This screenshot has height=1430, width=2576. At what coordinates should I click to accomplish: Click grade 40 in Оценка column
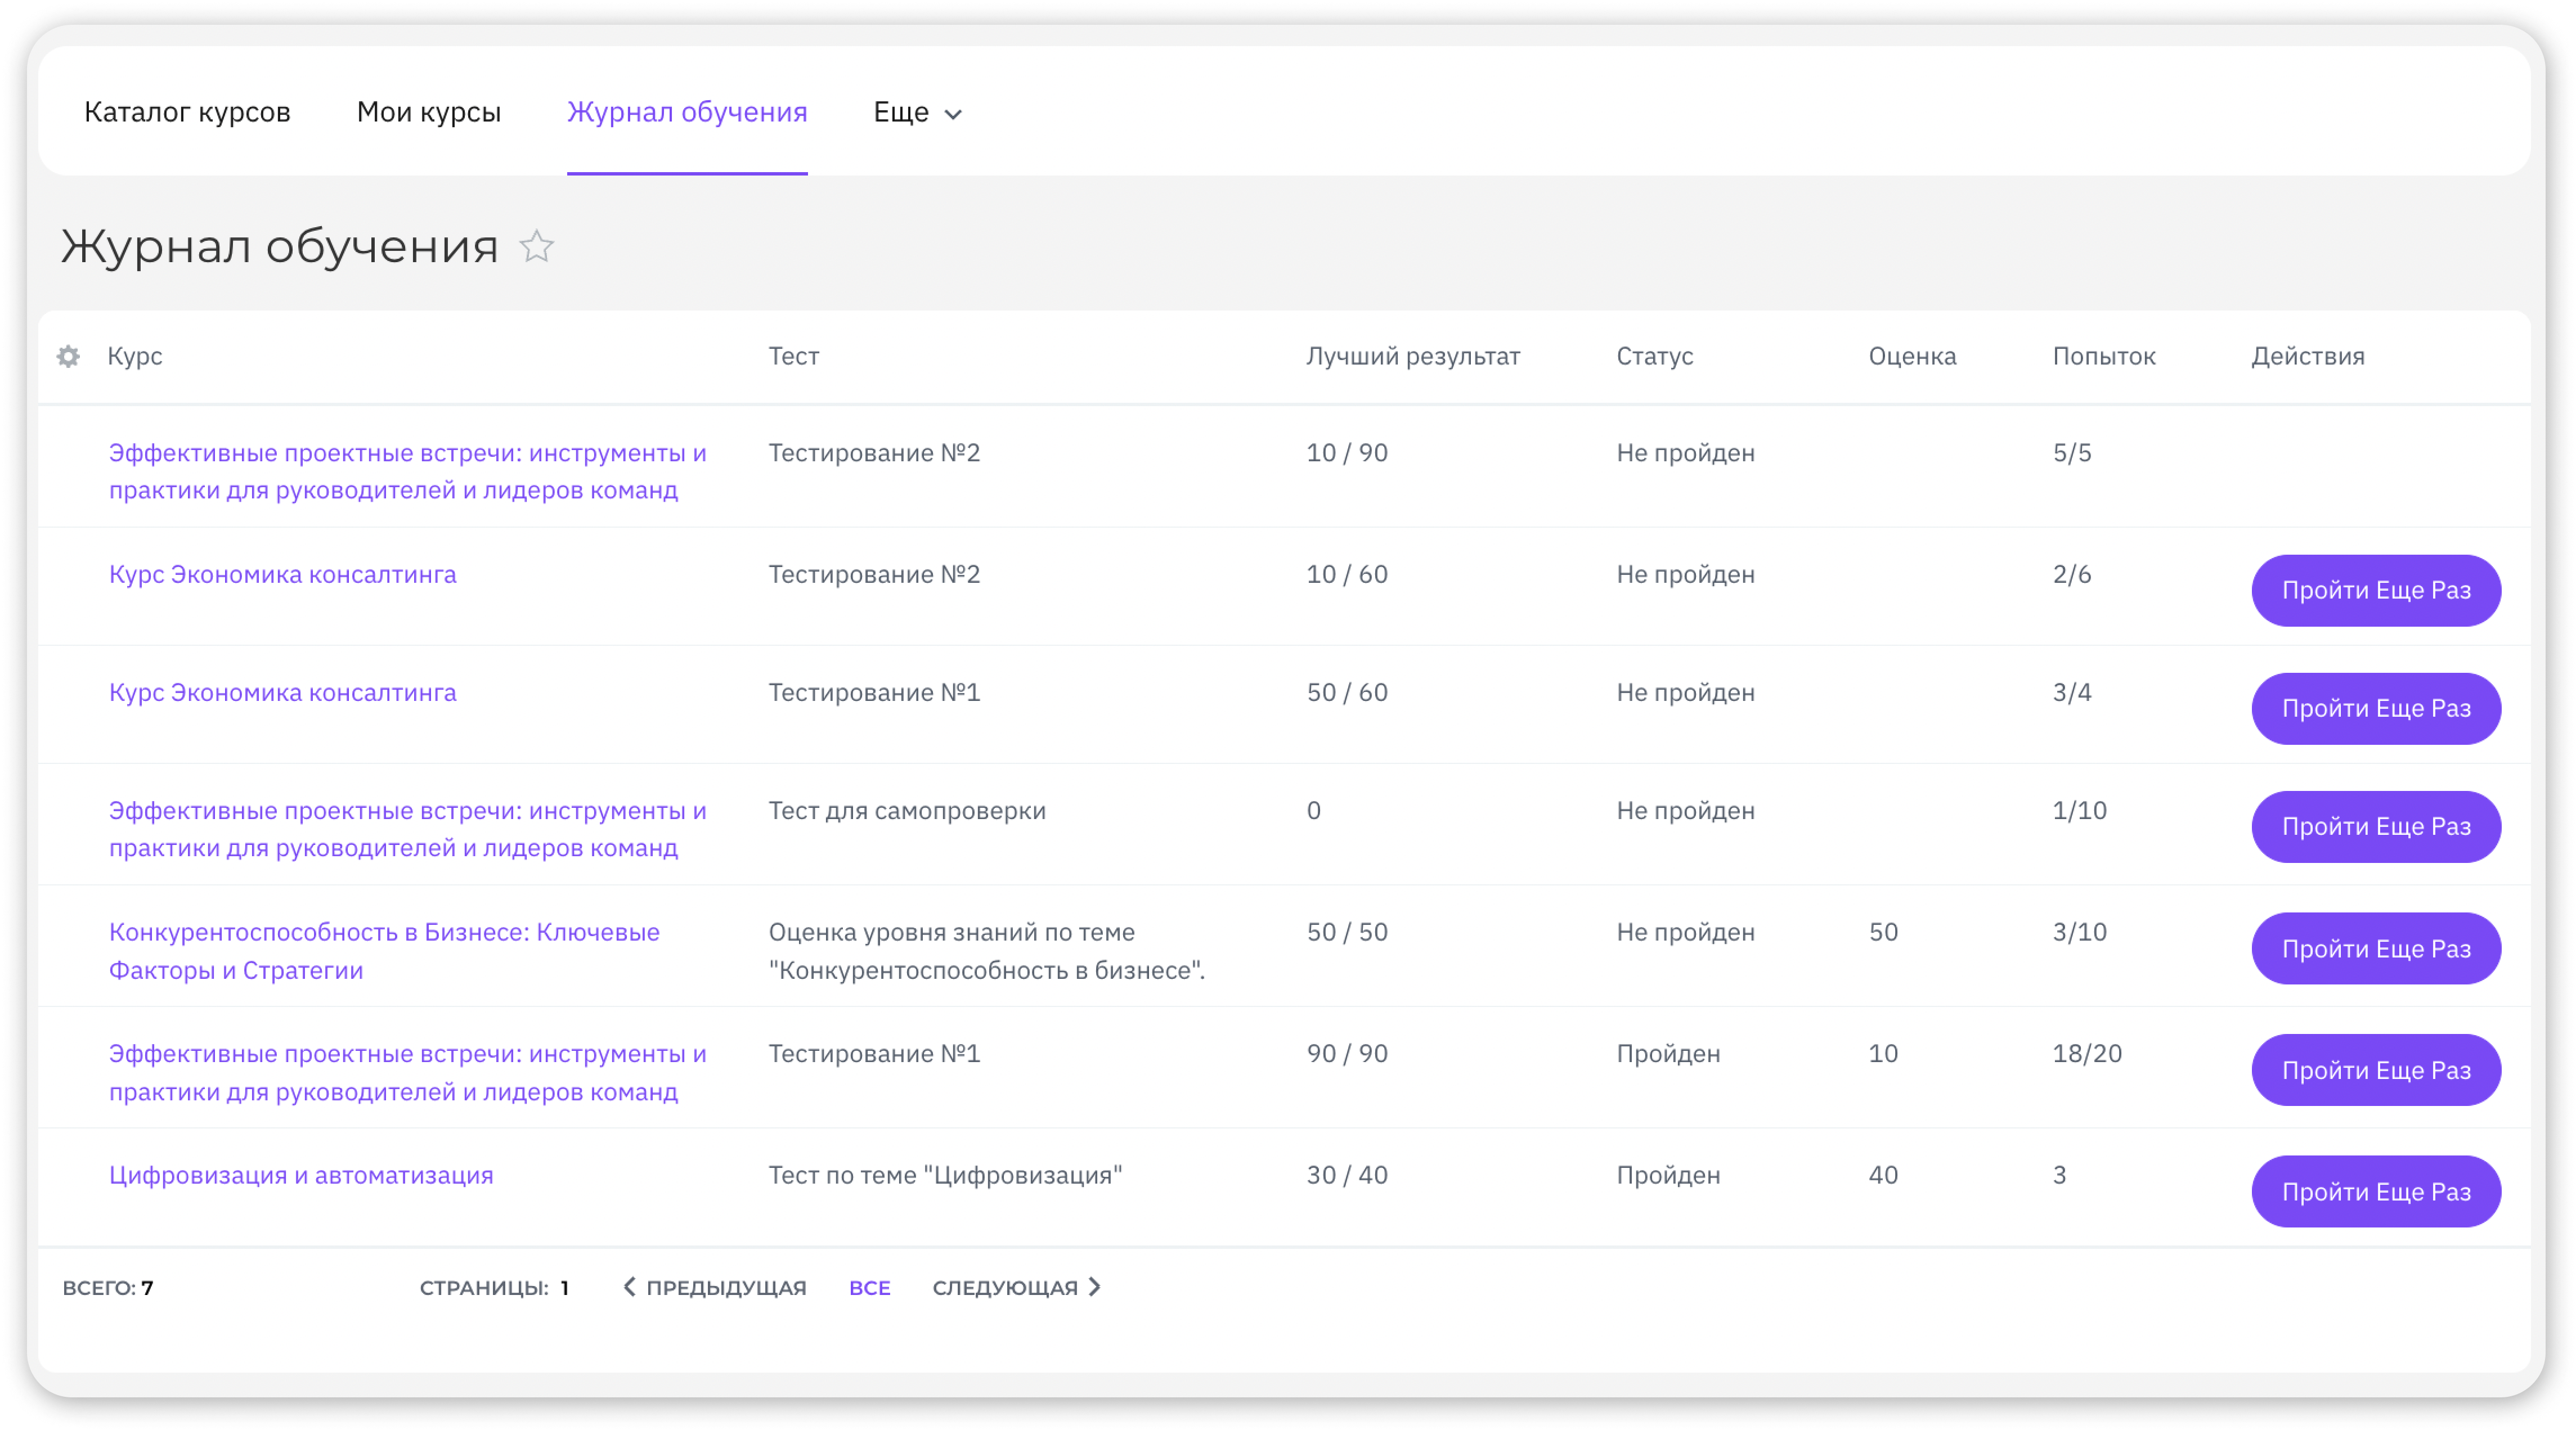pos(1883,1175)
